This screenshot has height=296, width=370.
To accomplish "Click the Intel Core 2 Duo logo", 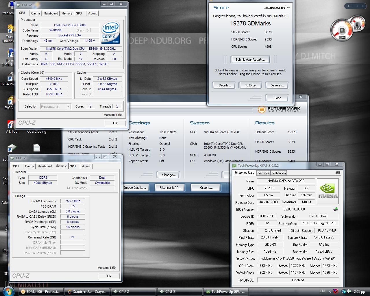I will tap(111, 33).
